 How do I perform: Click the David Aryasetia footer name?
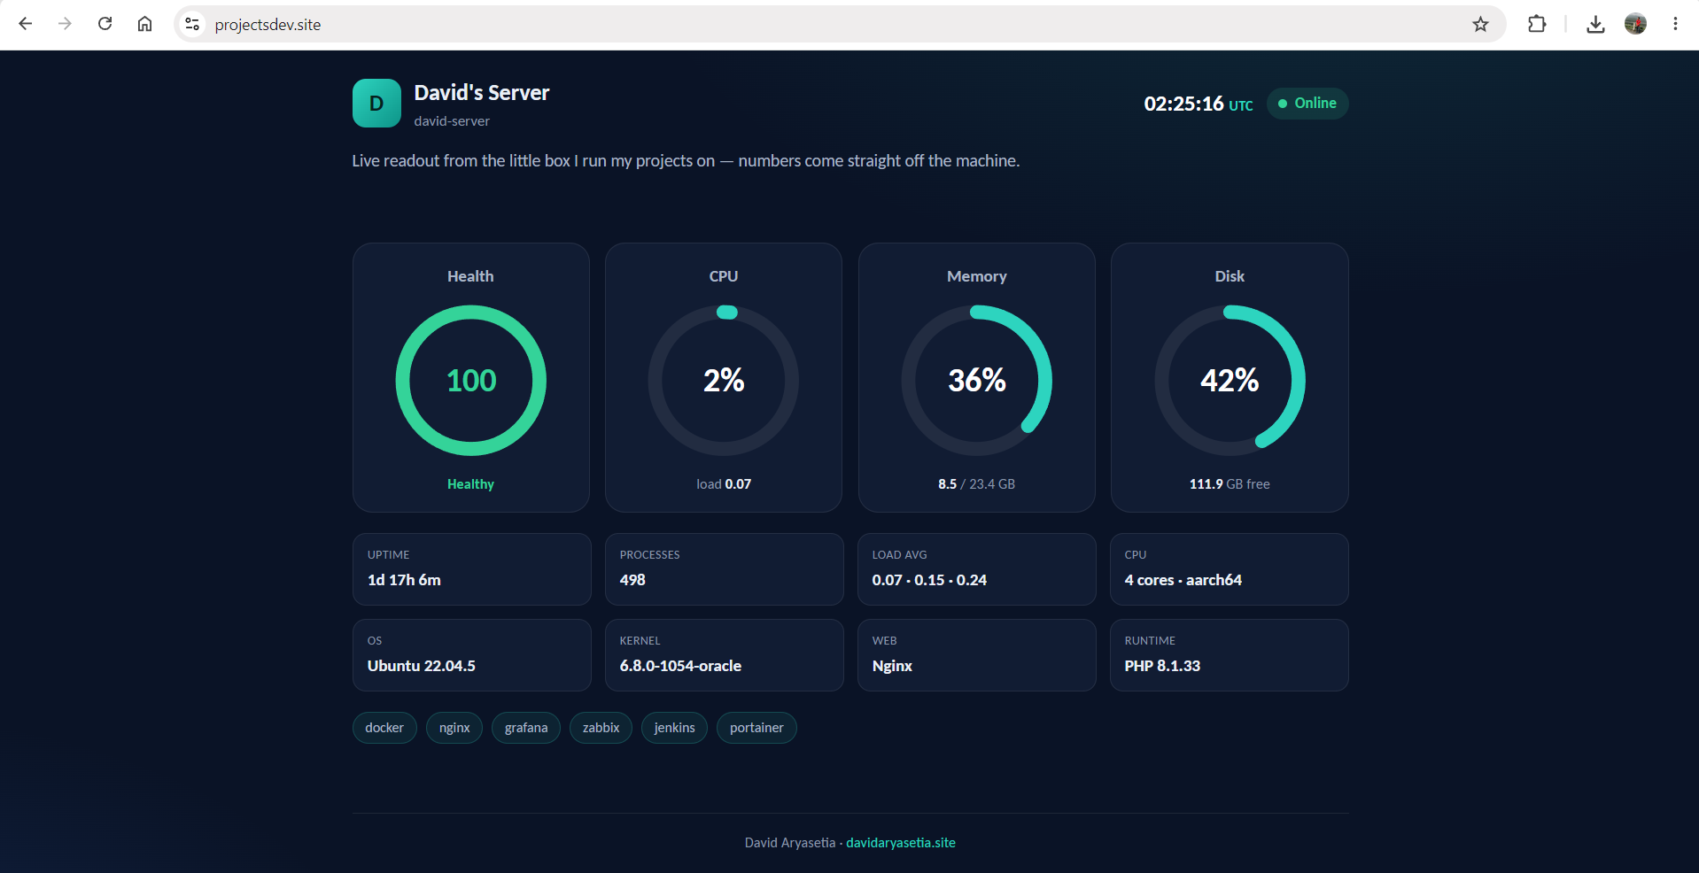pos(790,843)
